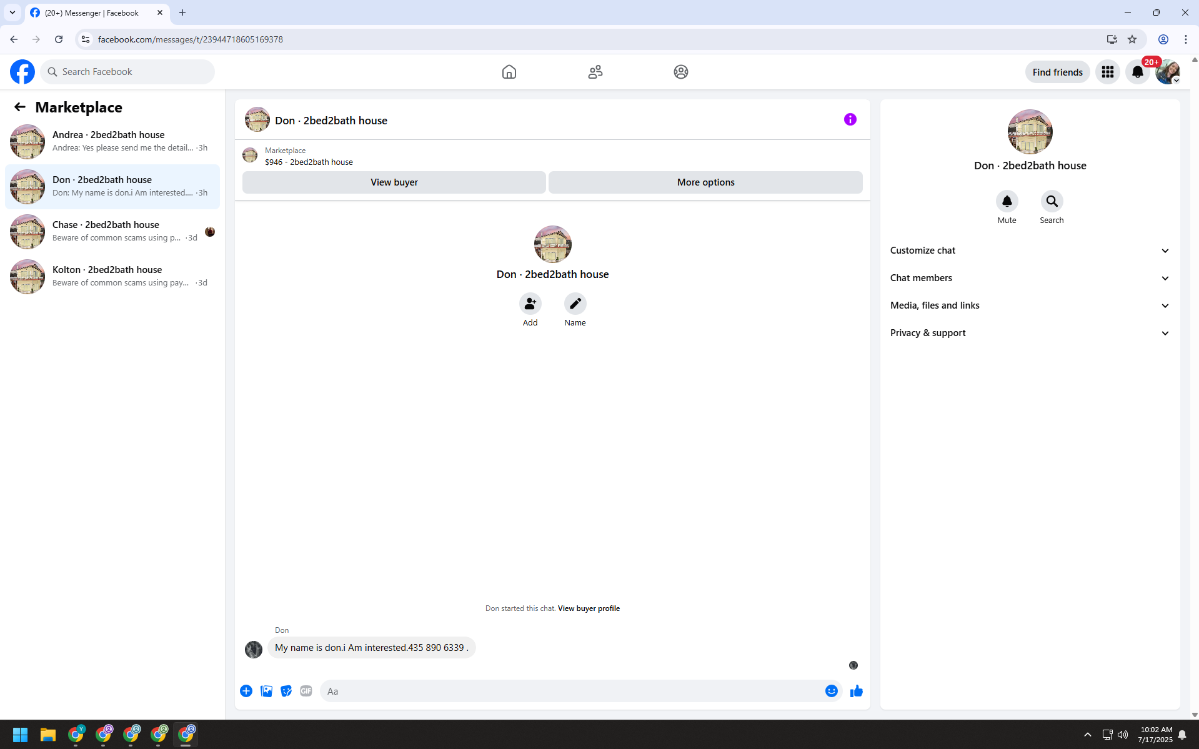The width and height of the screenshot is (1199, 749).
Task: Open a new browser tab
Action: tap(182, 12)
